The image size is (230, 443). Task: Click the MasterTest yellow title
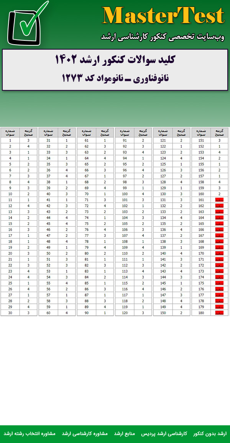(163, 16)
